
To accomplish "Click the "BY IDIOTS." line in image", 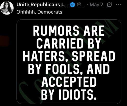I will 69,95.
